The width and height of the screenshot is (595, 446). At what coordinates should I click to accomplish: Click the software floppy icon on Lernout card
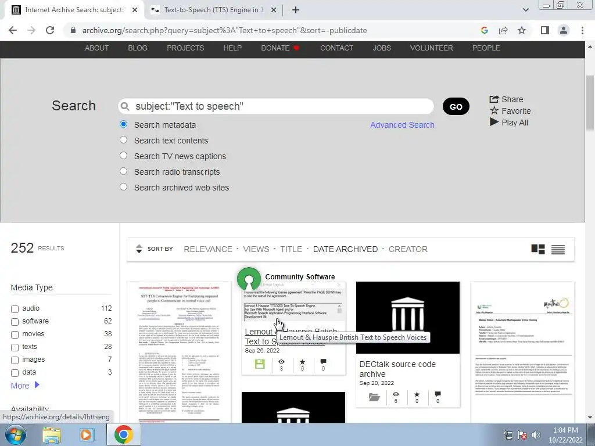pos(260,364)
